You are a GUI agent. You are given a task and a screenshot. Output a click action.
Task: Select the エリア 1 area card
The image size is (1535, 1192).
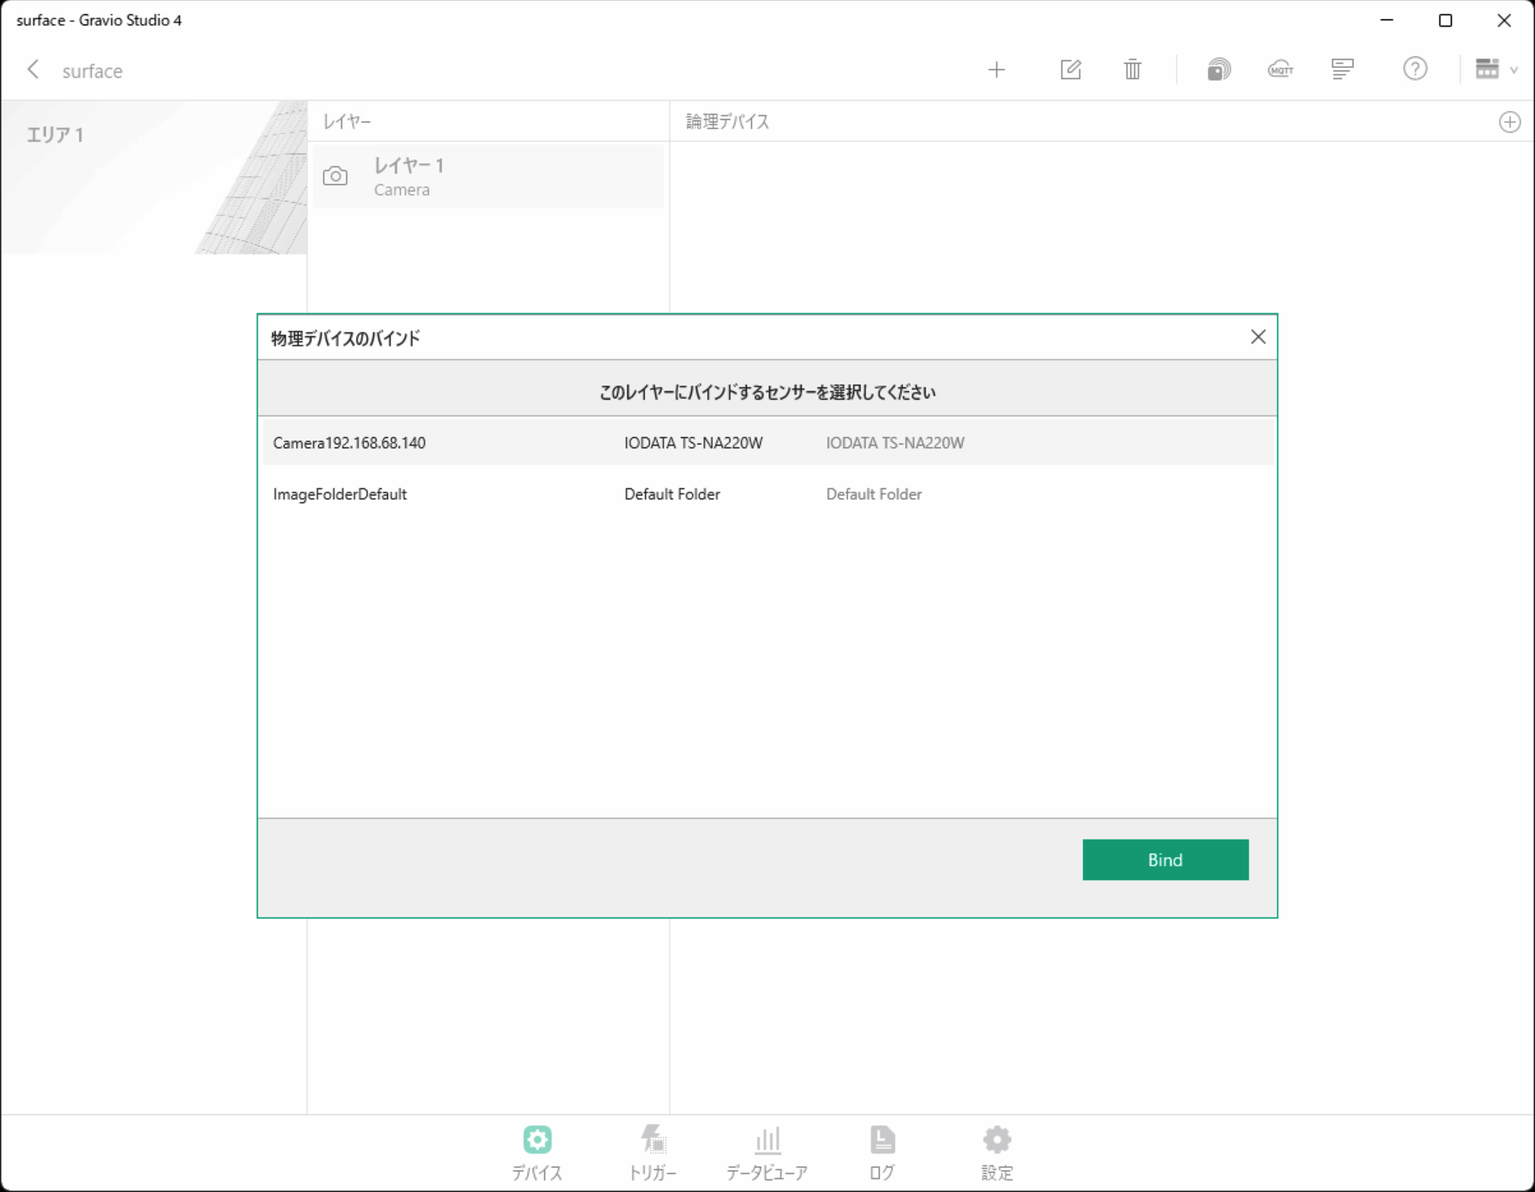[154, 177]
